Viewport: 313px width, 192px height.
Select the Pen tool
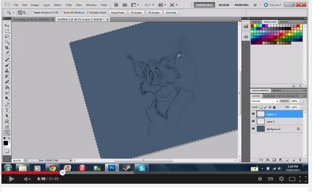[7, 105]
